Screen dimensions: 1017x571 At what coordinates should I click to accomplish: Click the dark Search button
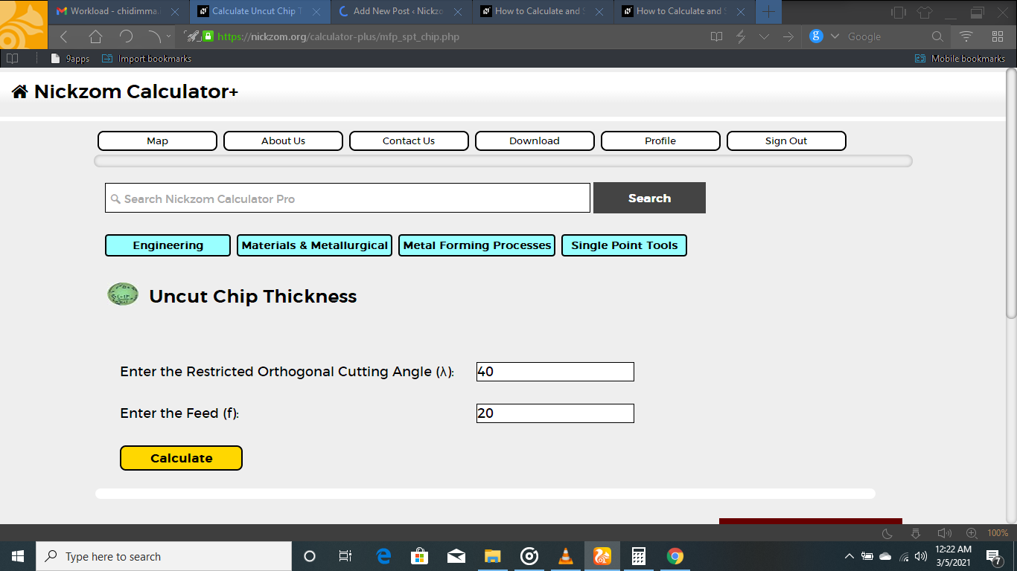[649, 198]
